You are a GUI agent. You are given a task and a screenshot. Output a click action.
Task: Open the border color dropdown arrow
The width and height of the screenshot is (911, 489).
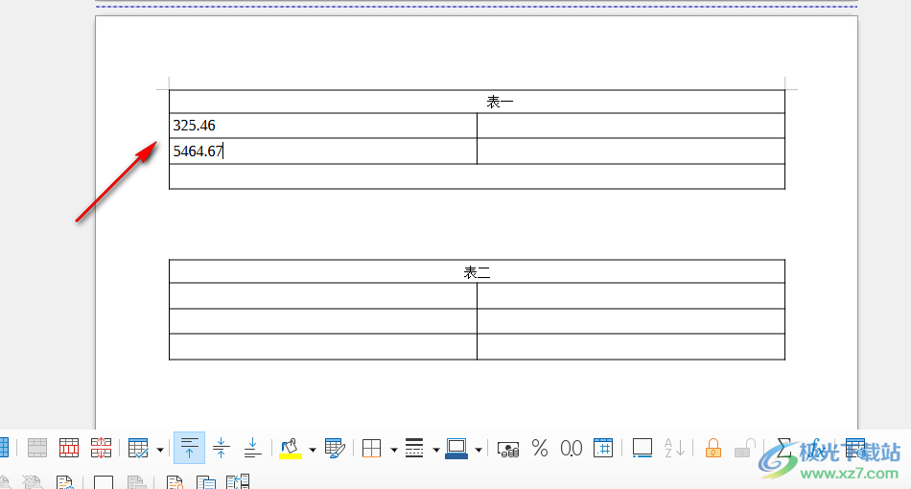point(479,450)
